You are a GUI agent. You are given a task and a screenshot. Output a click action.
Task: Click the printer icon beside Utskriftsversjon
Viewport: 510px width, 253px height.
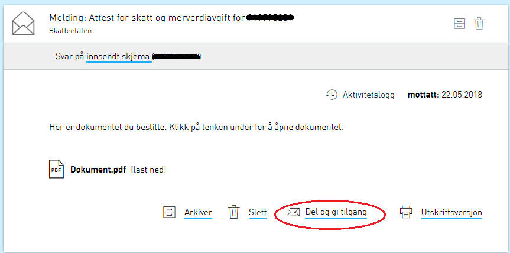pos(406,212)
